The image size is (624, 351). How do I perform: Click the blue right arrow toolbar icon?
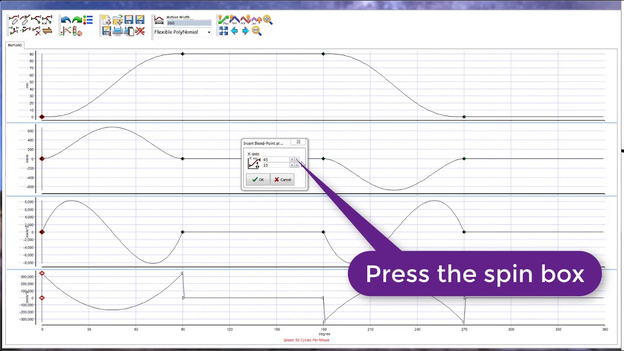click(x=245, y=31)
